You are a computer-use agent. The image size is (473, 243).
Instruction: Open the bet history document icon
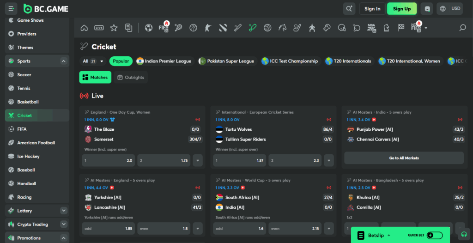coord(129,28)
